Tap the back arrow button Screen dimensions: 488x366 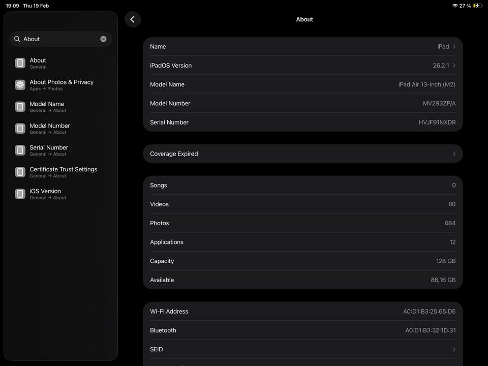[133, 19]
